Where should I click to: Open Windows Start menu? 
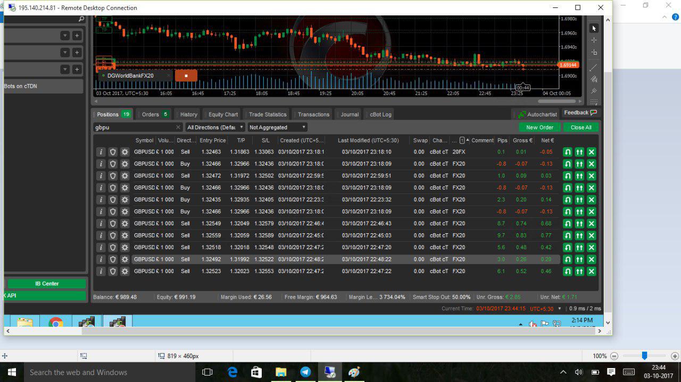pyautogui.click(x=11, y=372)
